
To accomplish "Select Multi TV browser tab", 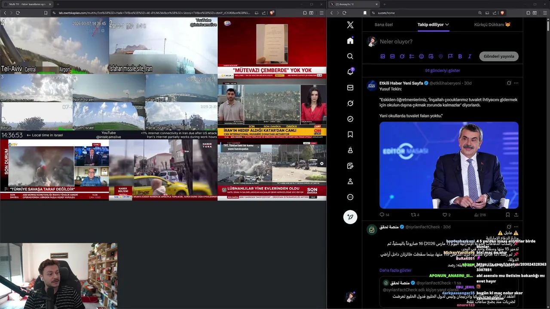I will pyautogui.click(x=27, y=4).
